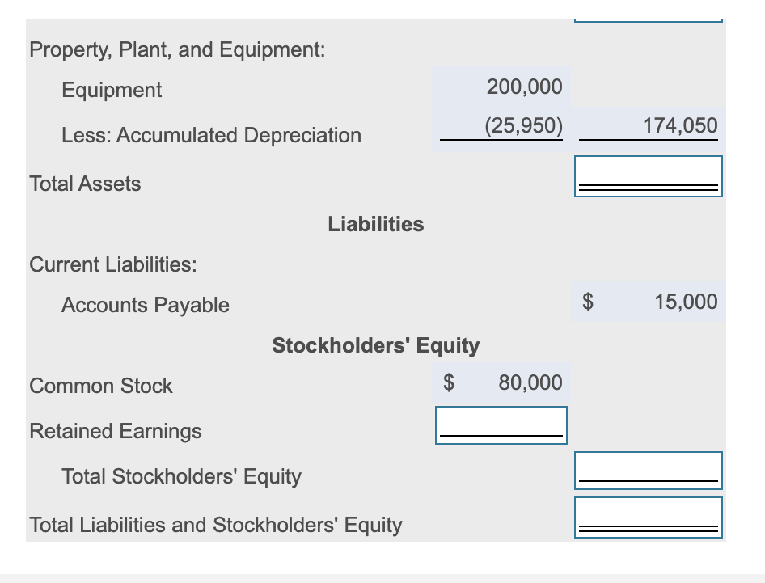Click the dollar sign beside 15,000
Viewport: 765px width, 583px height.
589,302
